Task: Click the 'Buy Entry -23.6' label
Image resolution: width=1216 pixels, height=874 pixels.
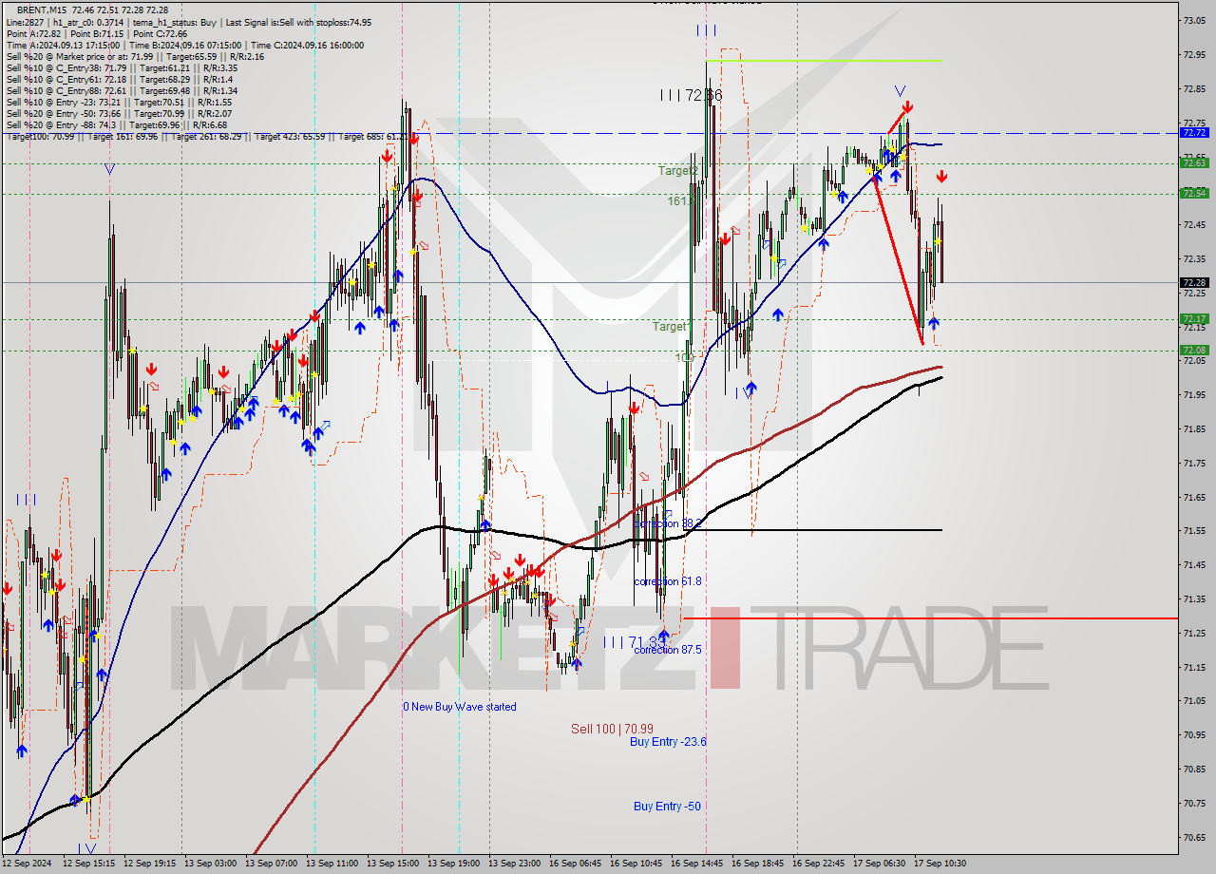Action: click(x=668, y=742)
